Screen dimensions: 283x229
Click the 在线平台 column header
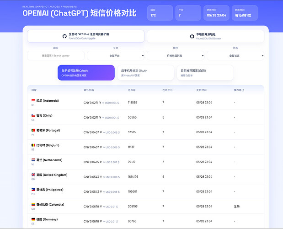point(167,90)
